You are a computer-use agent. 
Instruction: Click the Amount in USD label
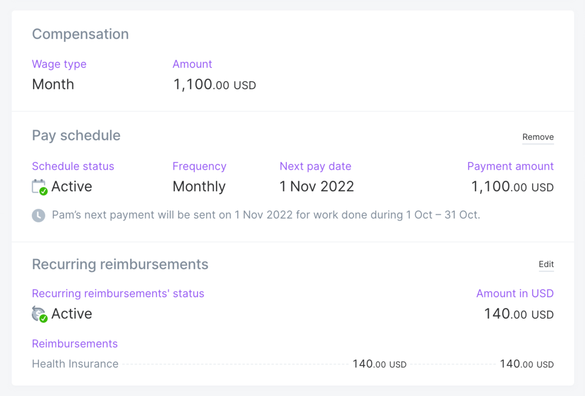point(515,294)
